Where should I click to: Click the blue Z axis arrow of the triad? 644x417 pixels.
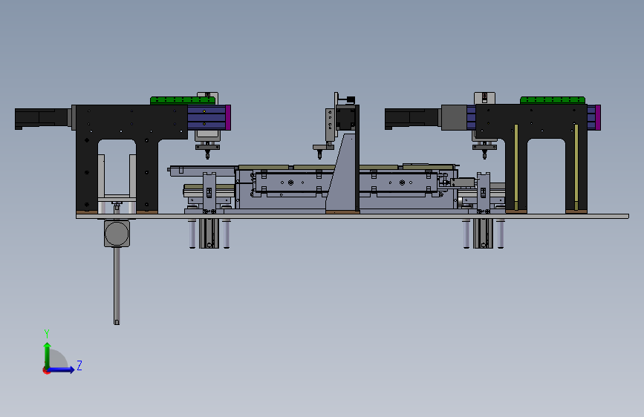62,370
